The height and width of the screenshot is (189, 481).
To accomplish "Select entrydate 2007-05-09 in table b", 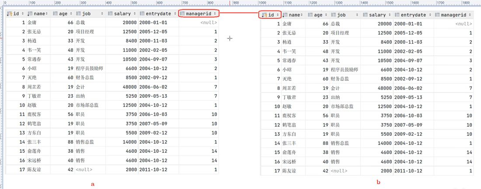I will point(414,125).
